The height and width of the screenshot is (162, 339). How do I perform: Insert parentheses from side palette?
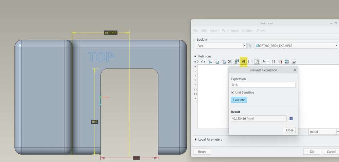[195, 89]
